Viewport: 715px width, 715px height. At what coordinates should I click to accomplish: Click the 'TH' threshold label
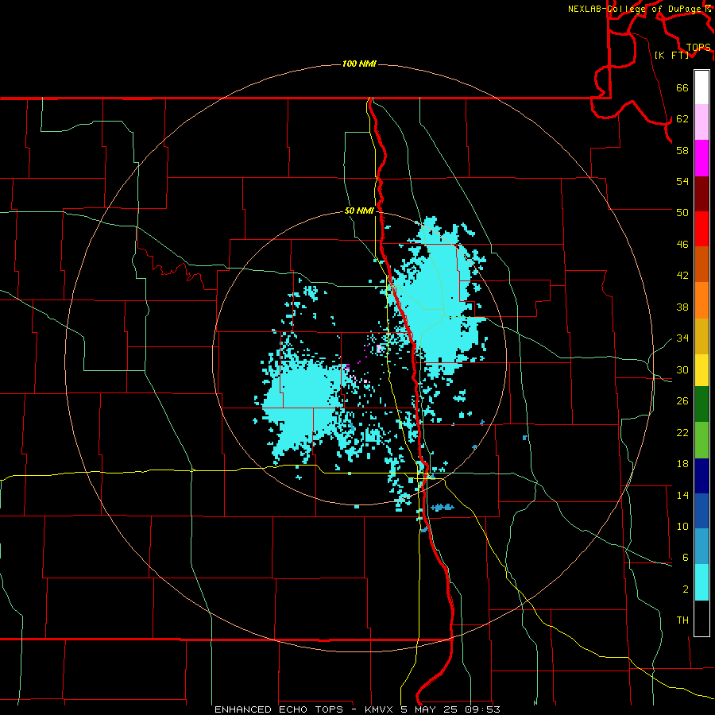coord(682,620)
